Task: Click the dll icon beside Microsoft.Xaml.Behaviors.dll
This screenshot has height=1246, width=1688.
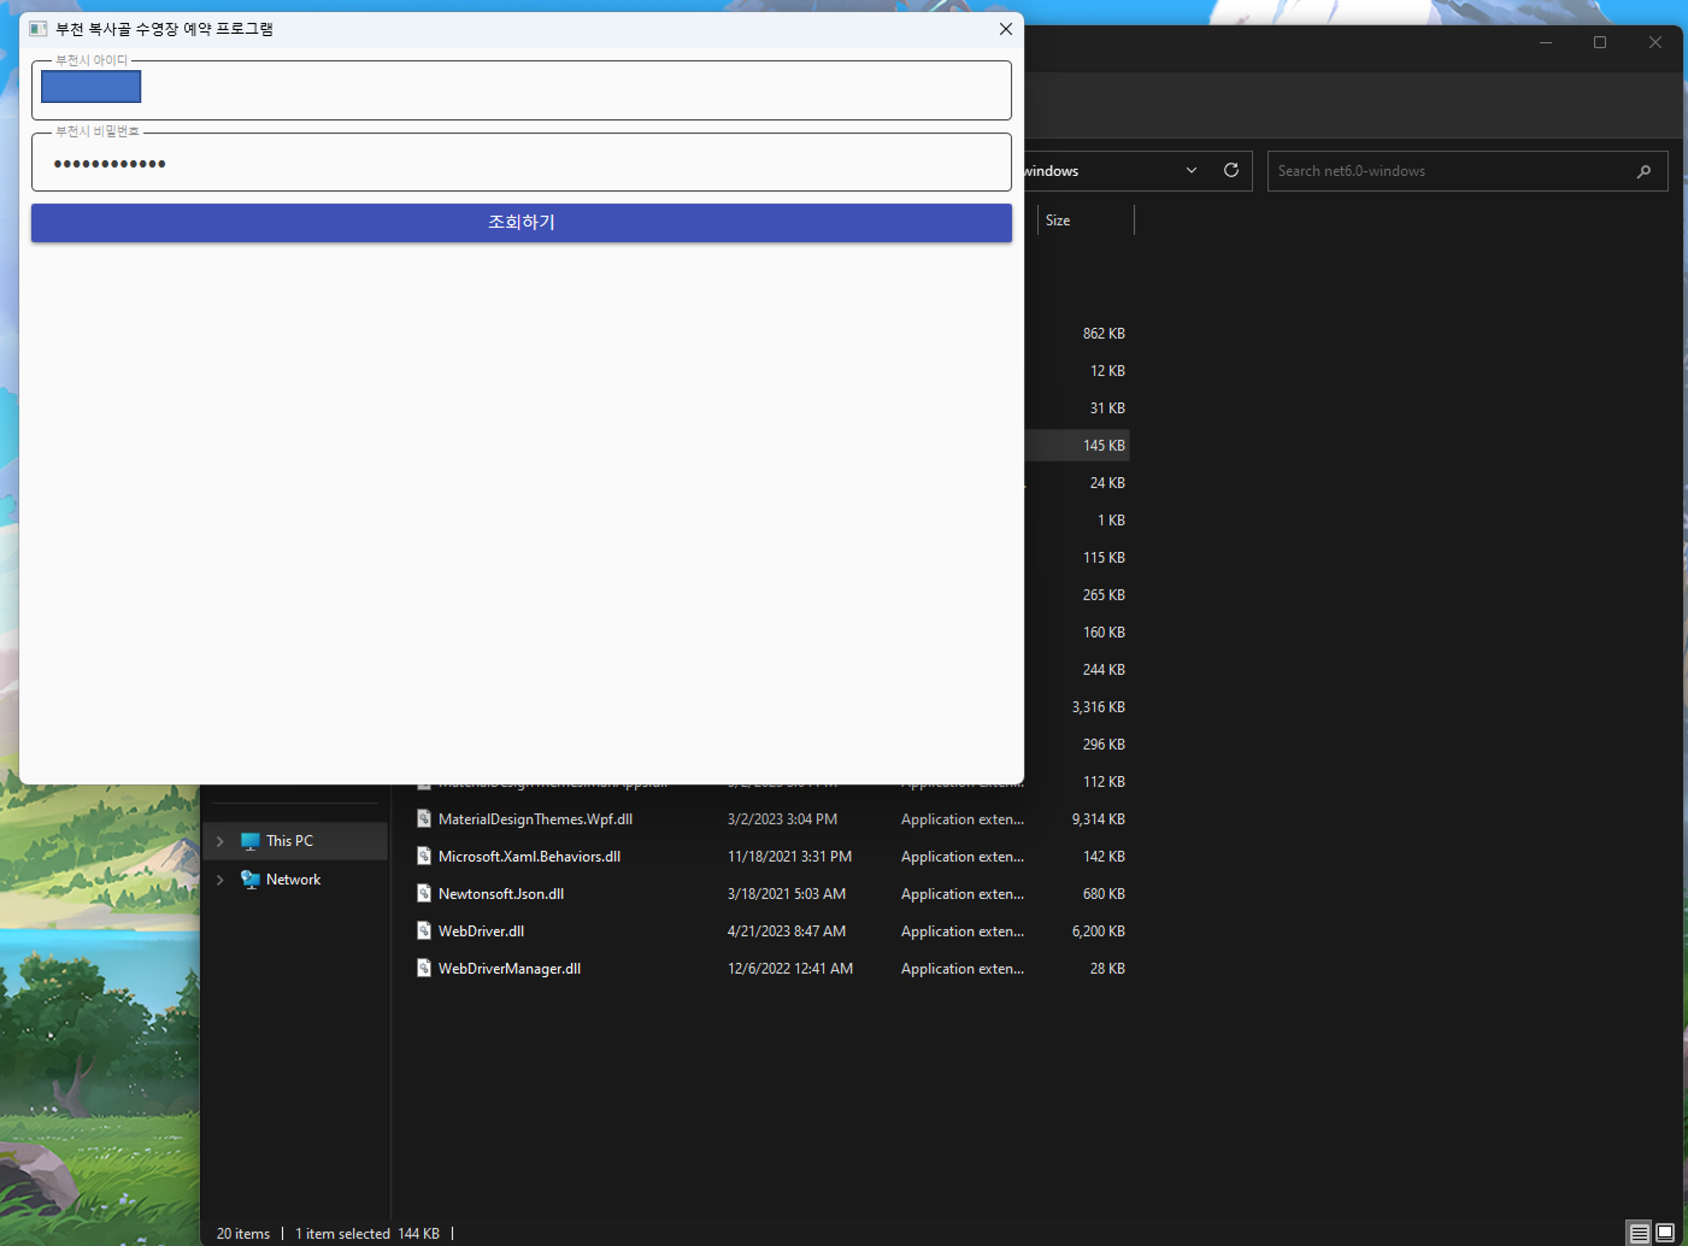Action: point(424,856)
